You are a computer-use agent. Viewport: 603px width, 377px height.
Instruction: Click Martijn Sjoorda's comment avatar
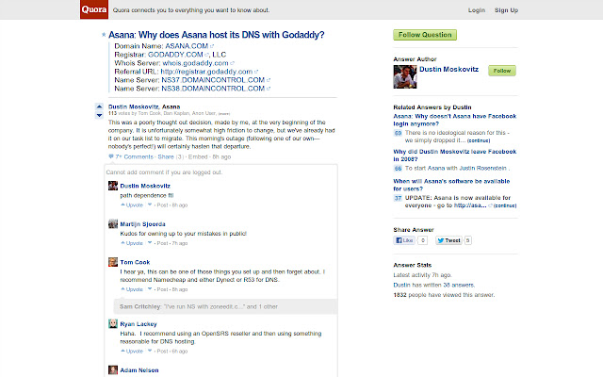point(113,224)
